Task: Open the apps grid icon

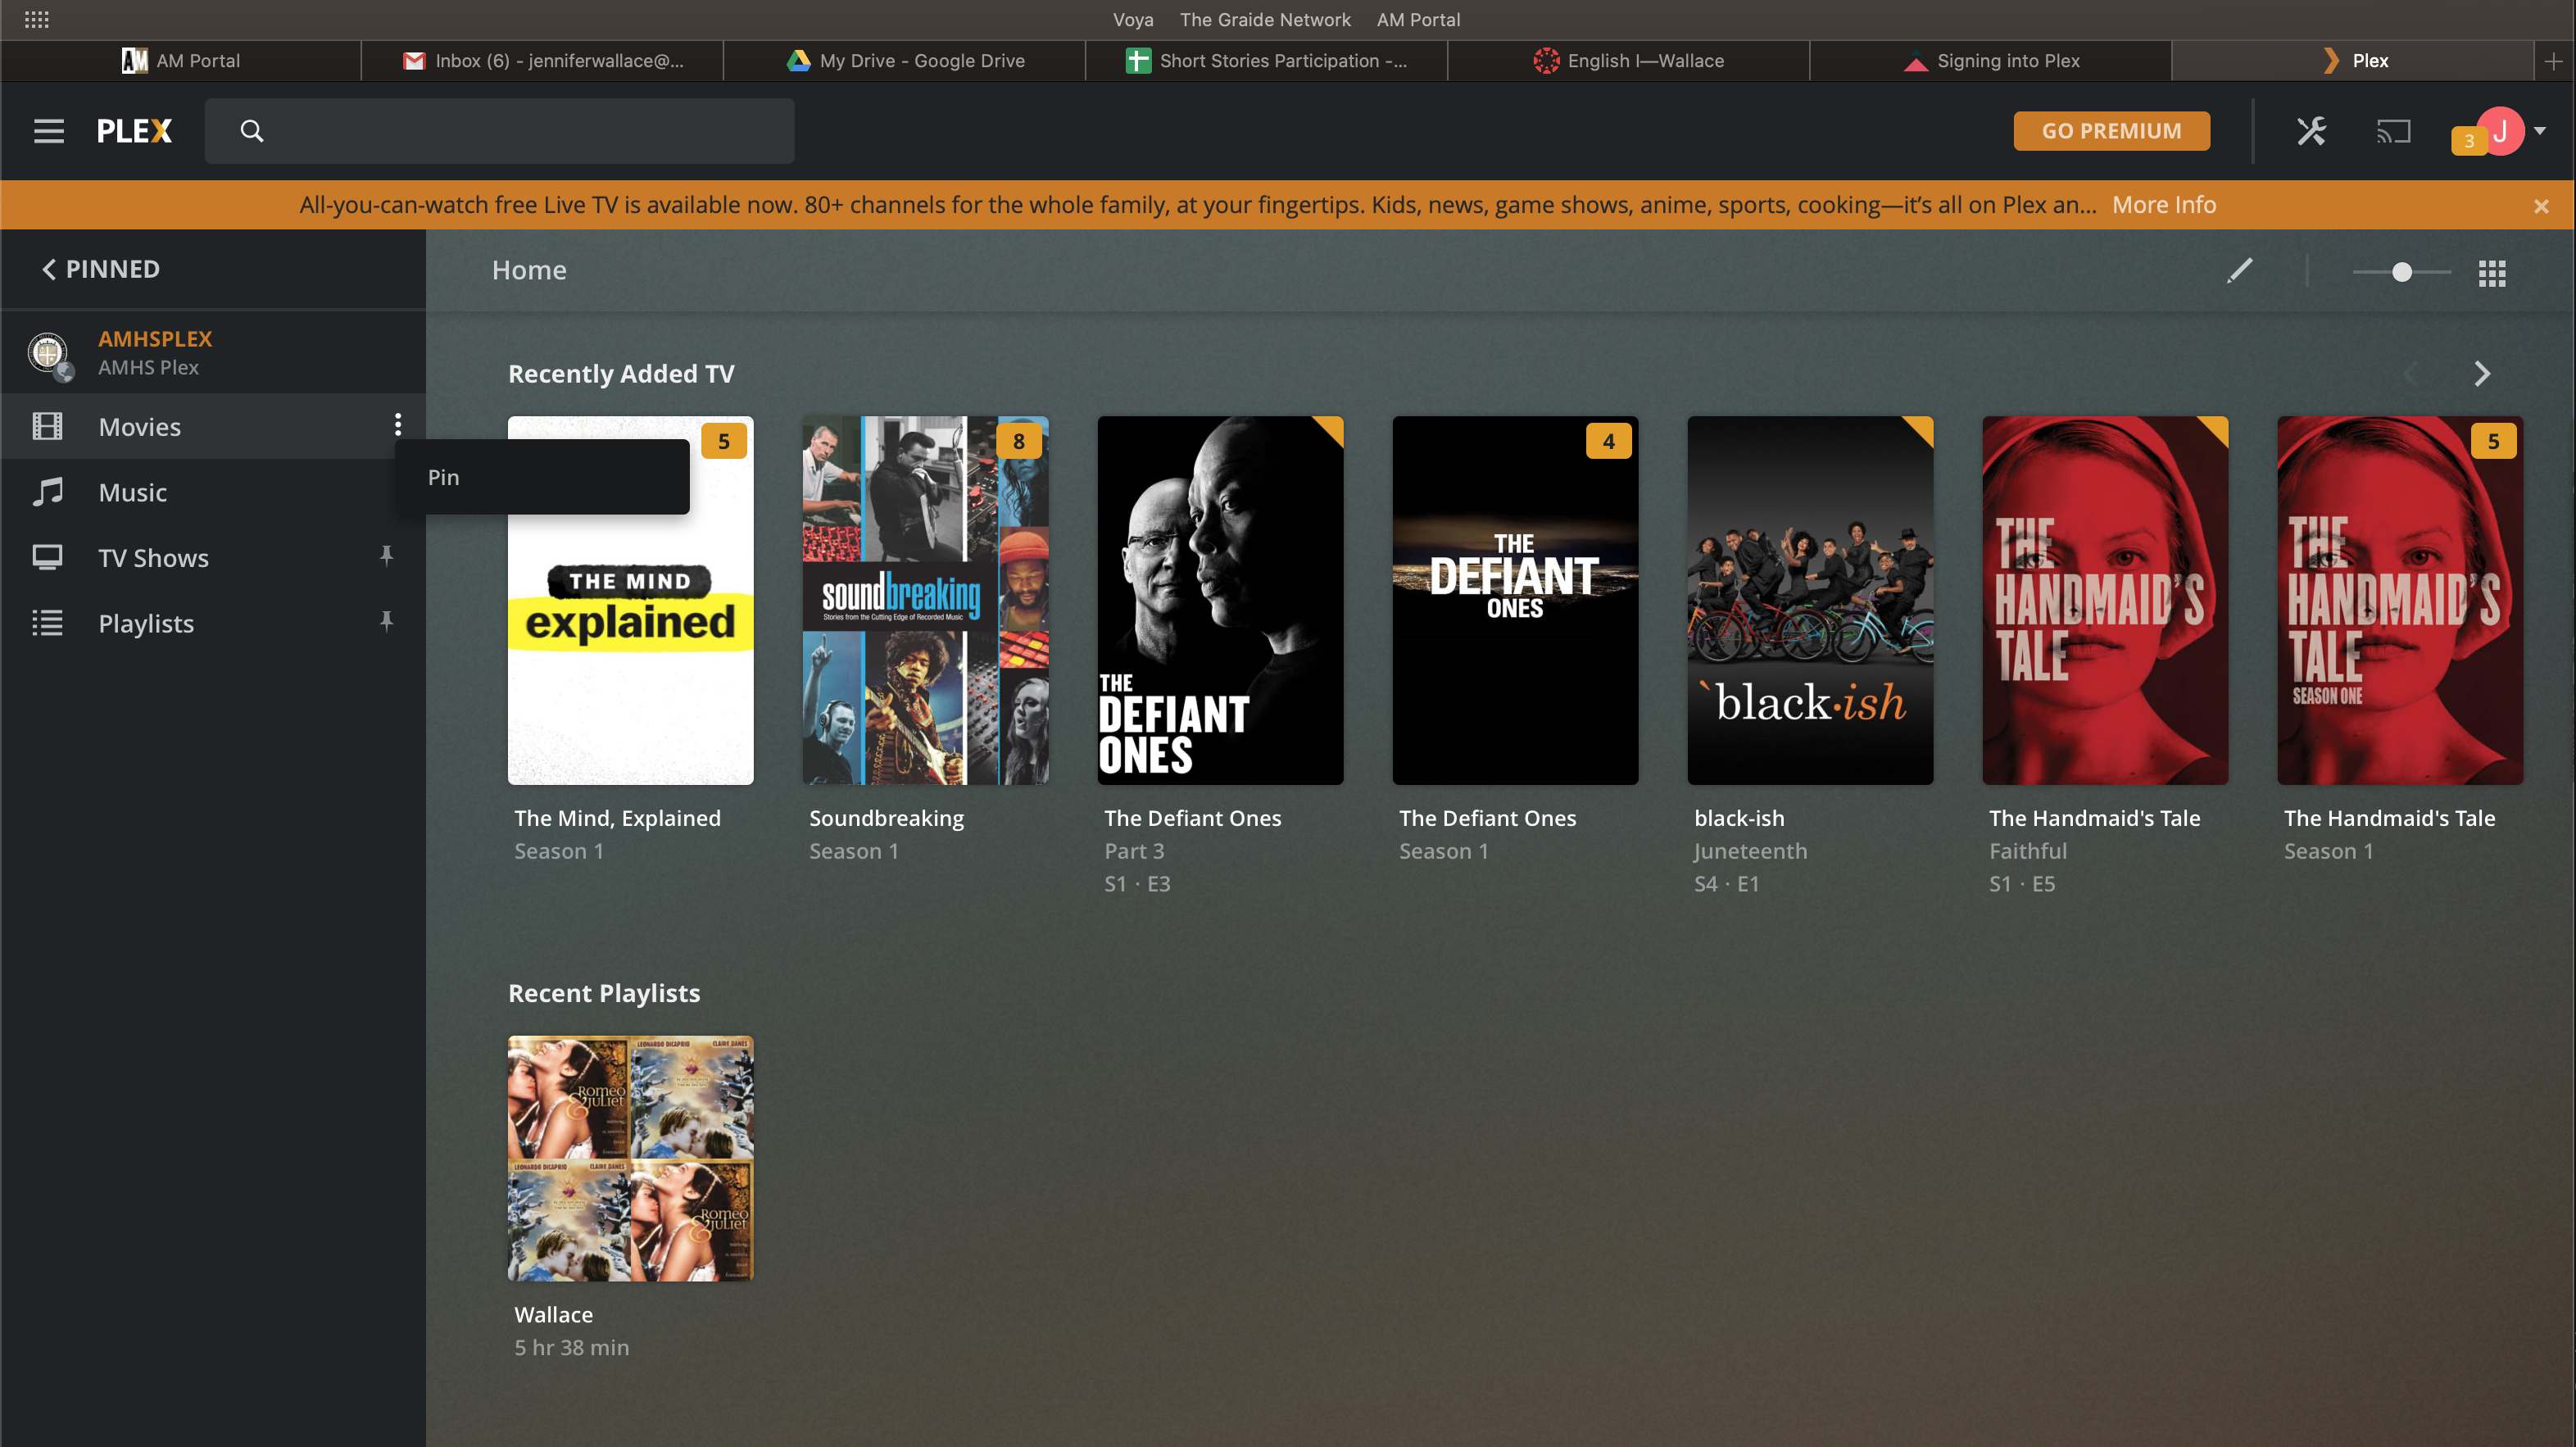Action: click(x=36, y=20)
